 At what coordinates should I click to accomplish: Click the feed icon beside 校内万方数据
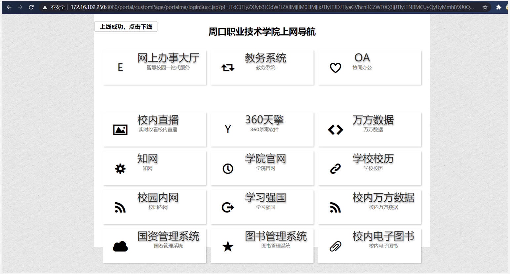click(335, 207)
